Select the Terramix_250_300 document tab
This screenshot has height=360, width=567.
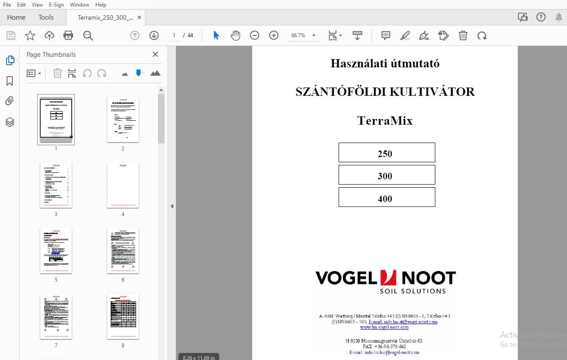pos(105,17)
